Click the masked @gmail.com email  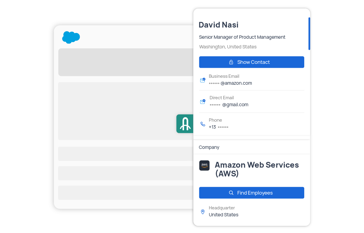(x=229, y=105)
